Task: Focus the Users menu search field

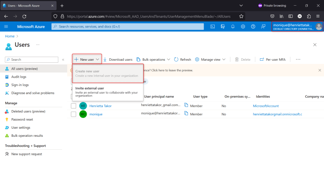Action: tap(32, 59)
